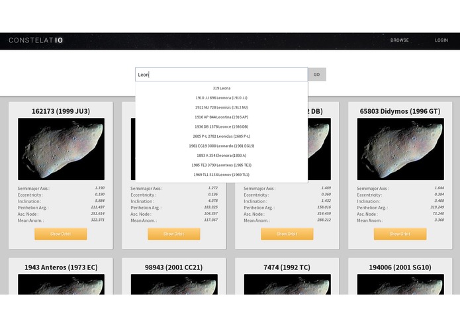
Task: Select suggestion 3793 Leonteus (1985 TE3)
Action: (x=222, y=165)
